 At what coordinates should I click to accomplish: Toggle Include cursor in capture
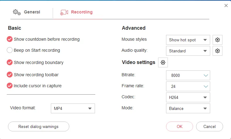click(9, 86)
